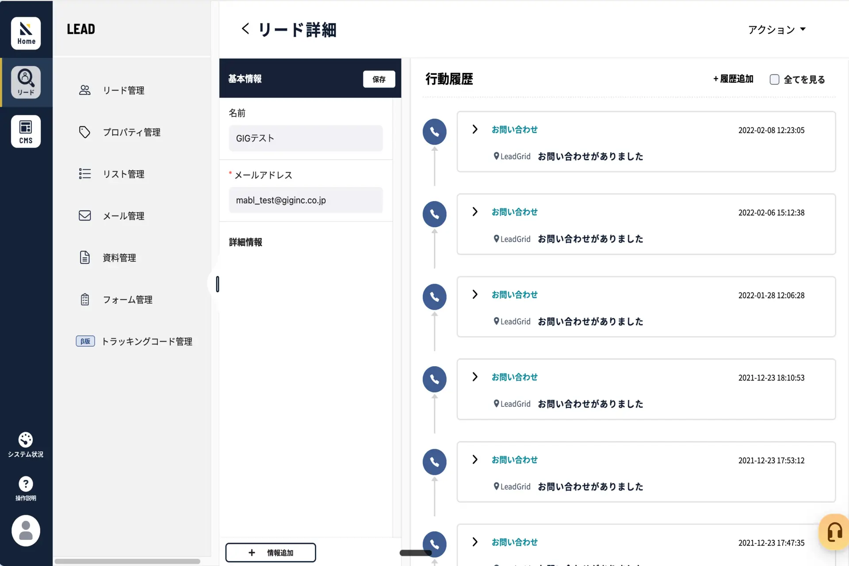Go back using the arrow beside リード詳細

245,29
